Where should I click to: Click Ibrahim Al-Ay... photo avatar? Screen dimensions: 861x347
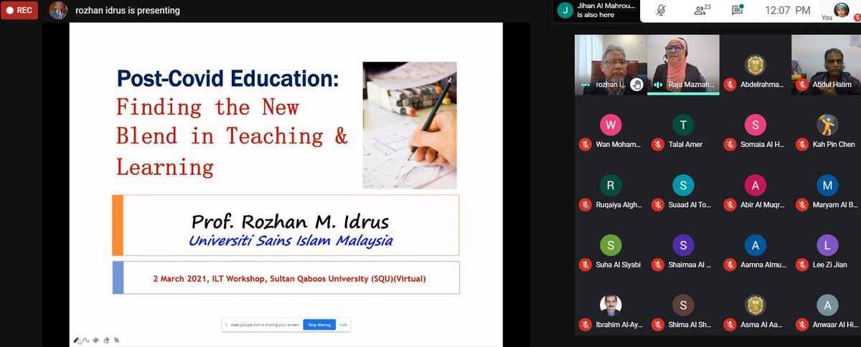point(611,305)
